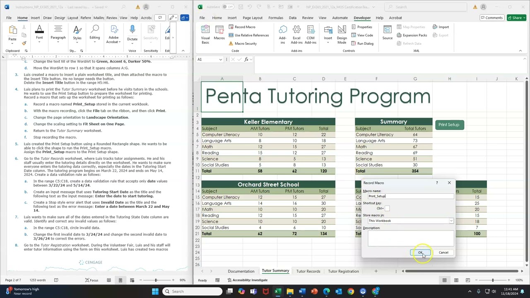Screen dimensions: 530x298
Task: Expand Word Paragraph group
Action: [58, 33]
